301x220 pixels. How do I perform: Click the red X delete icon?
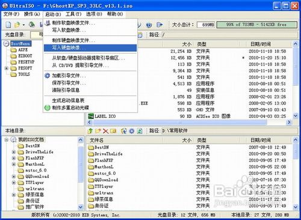[105, 131]
